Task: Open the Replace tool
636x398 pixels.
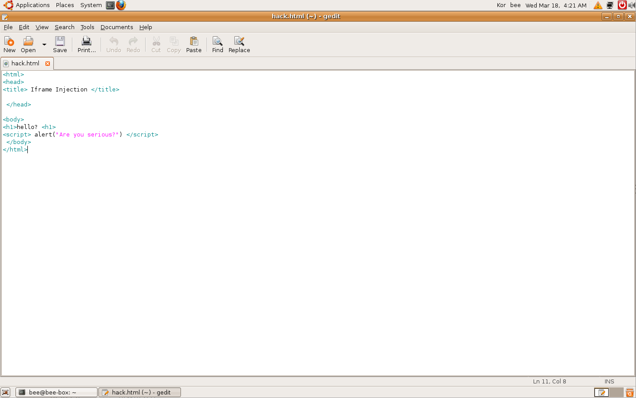Action: point(239,45)
